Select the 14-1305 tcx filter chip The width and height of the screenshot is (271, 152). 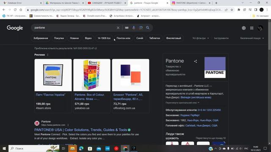tap(104, 38)
